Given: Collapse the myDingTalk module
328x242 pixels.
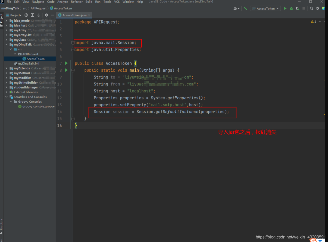Looking at the screenshot, I should click(6, 44).
